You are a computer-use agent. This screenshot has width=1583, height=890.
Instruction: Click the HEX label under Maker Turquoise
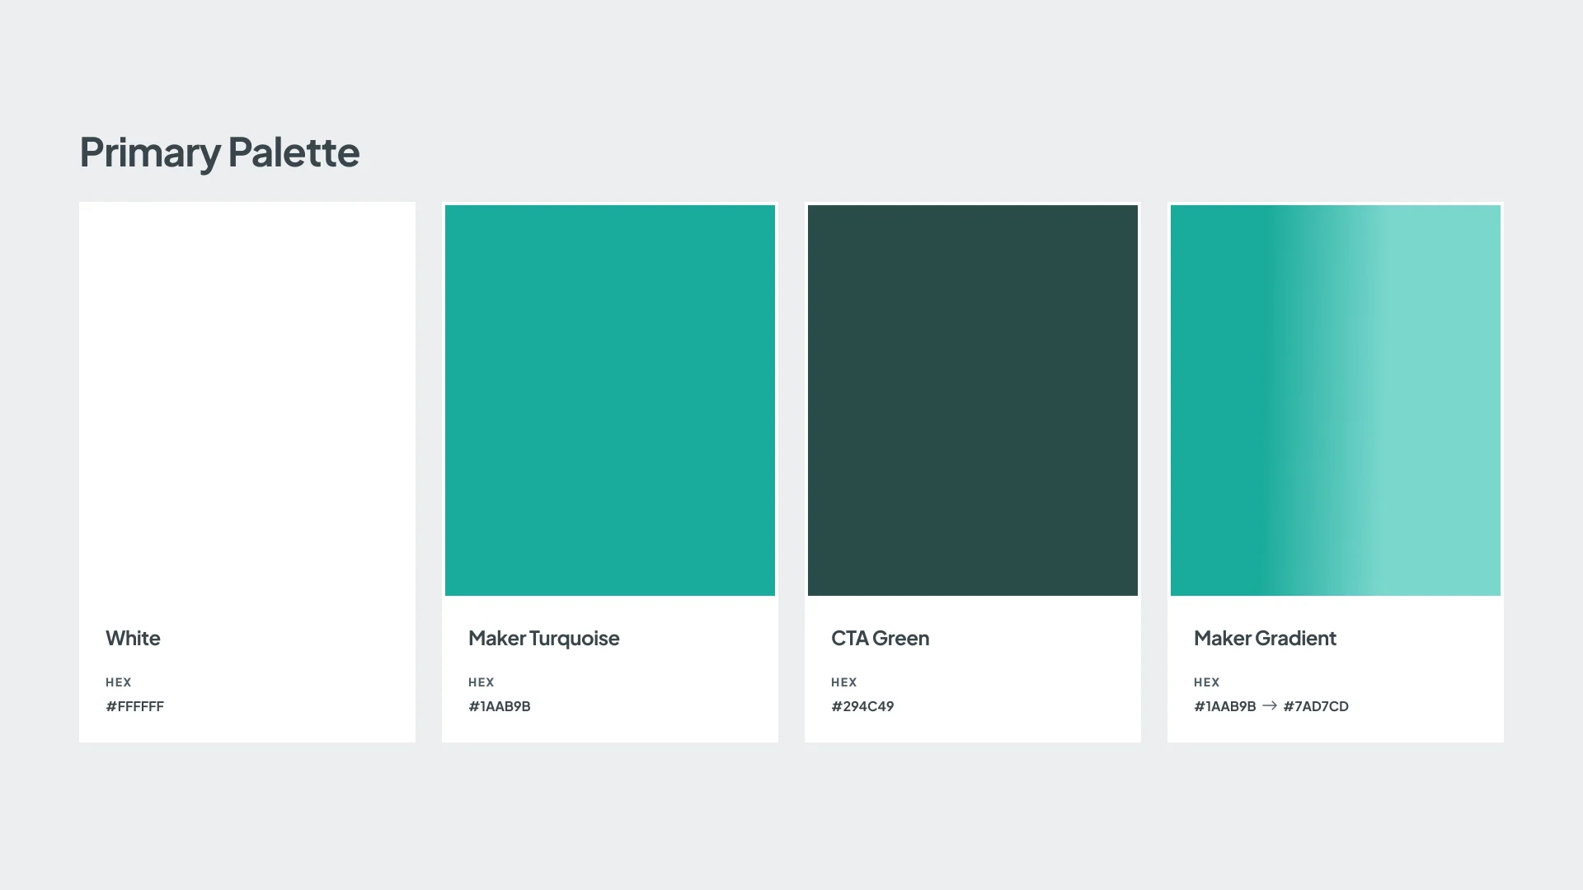(481, 682)
